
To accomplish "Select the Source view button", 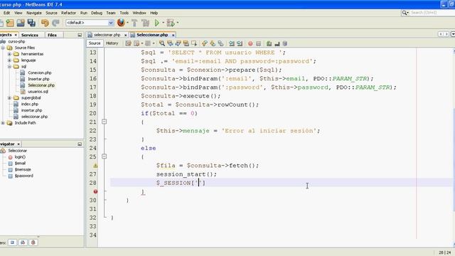I will coord(95,43).
